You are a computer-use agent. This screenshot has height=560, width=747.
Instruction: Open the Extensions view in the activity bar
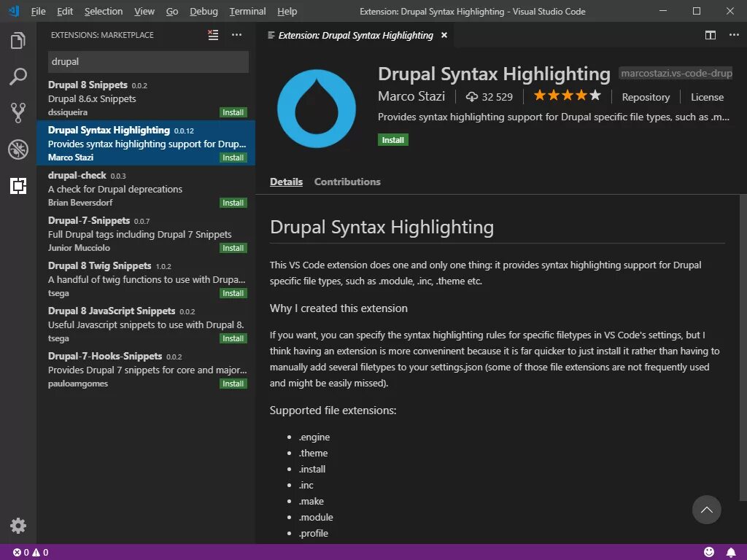tap(18, 186)
